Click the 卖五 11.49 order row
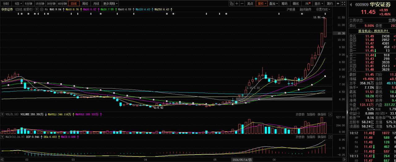396x162 pixels. (372, 36)
